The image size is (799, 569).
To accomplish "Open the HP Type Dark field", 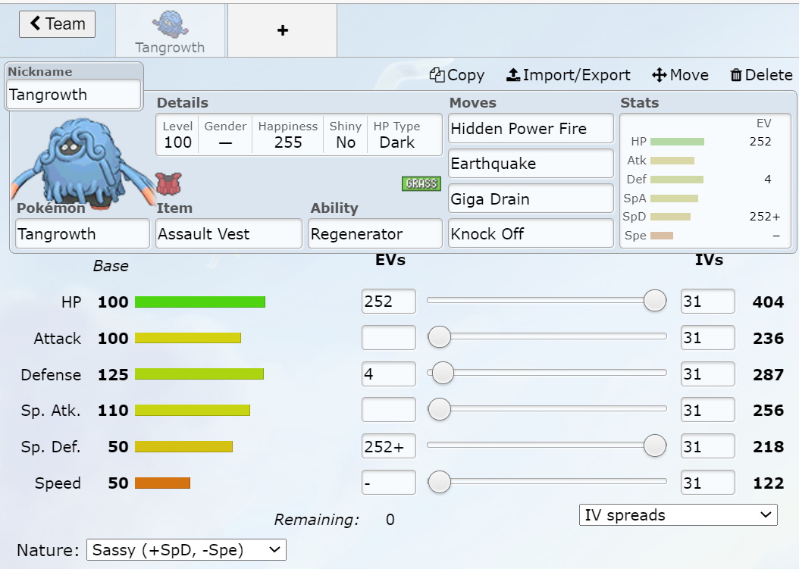I will coord(397,135).
